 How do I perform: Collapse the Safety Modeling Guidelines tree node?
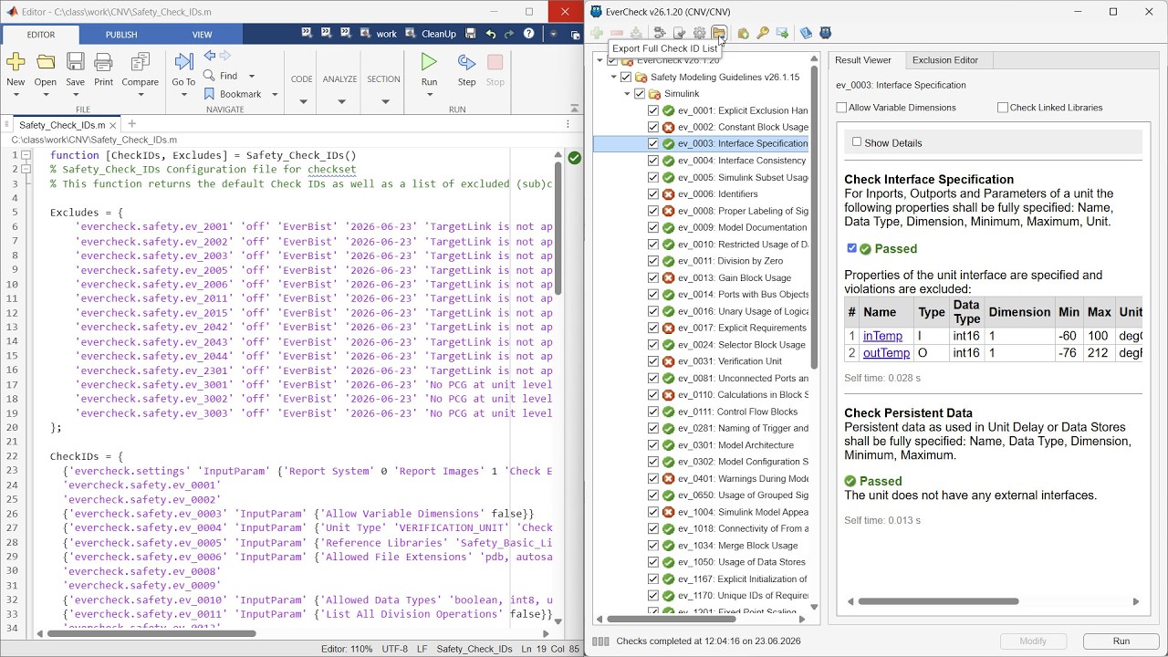(614, 78)
